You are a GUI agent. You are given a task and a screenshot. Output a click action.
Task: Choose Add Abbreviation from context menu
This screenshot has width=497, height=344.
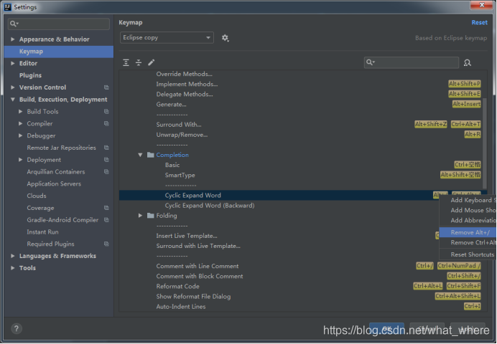click(x=468, y=221)
